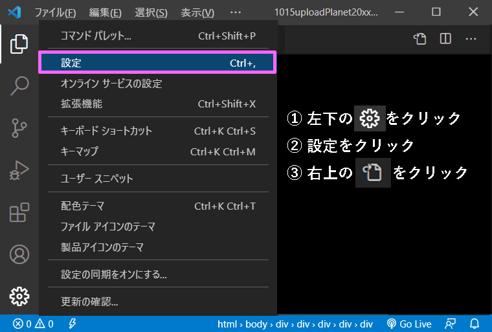
Task: Open the Source Control view
Action: coord(19,128)
